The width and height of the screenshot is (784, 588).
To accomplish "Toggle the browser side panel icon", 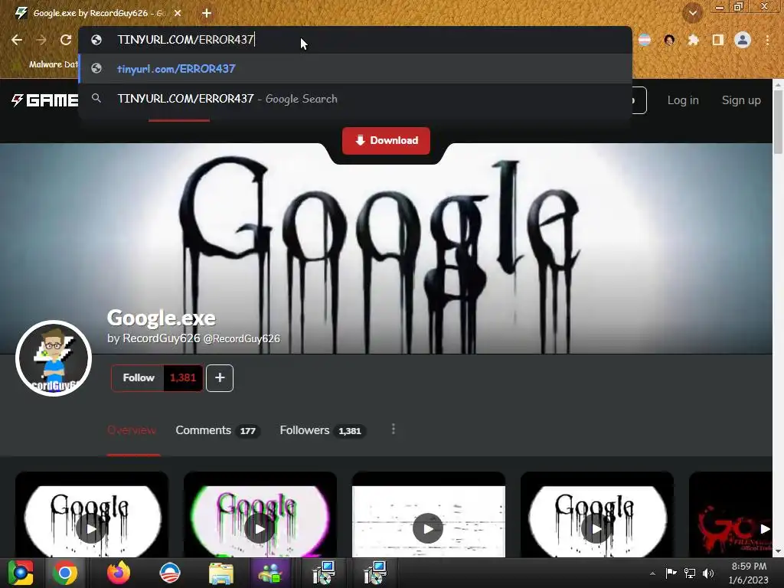I will [718, 40].
